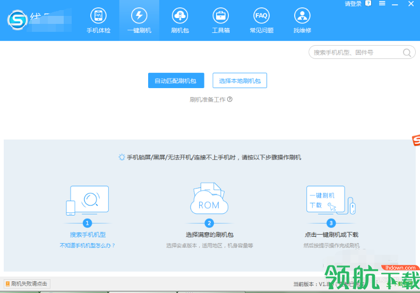Click the 刷机准备工作 link
Screen dimensions: 420x293
point(207,100)
